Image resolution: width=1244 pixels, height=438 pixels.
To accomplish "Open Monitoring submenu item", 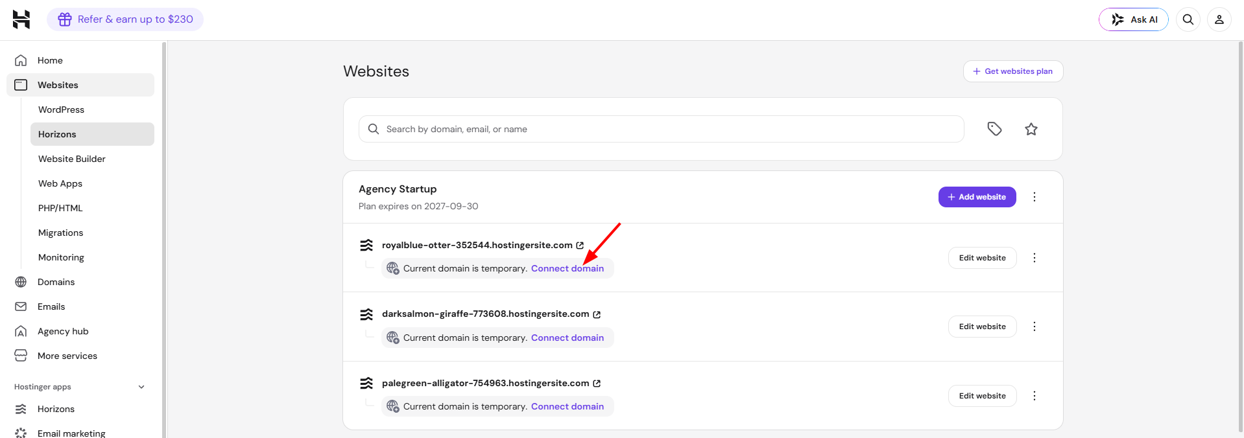I will point(92,257).
